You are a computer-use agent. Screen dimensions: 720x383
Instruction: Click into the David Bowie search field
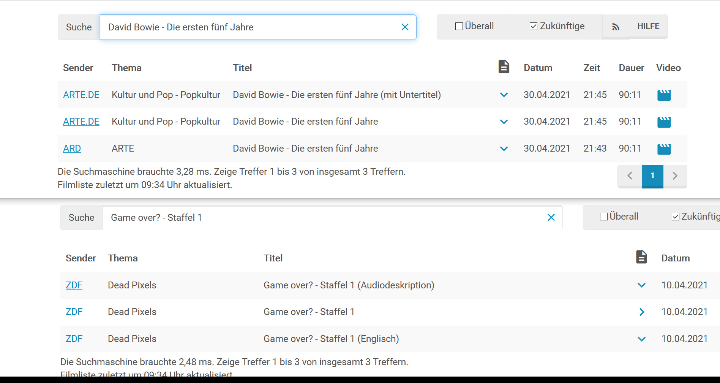click(x=247, y=27)
